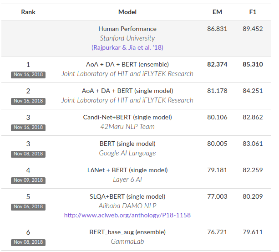Click the F1 column header
279x252 pixels.
[x=253, y=12]
